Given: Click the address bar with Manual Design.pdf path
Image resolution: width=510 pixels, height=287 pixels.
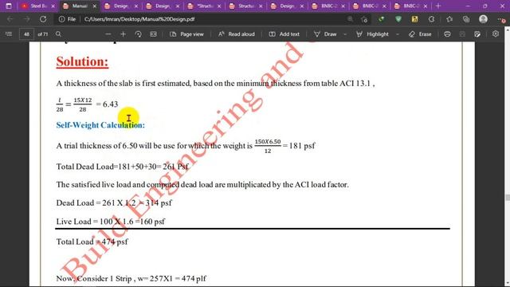Looking at the screenshot, I should tap(139, 19).
